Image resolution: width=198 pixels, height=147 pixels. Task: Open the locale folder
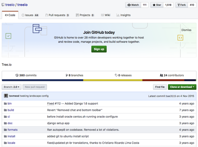[x=11, y=143]
